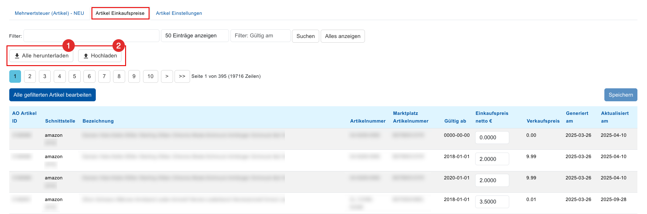647x214 pixels.
Task: Click the 2020-01-01 Gültig ab cell
Action: coord(457,178)
